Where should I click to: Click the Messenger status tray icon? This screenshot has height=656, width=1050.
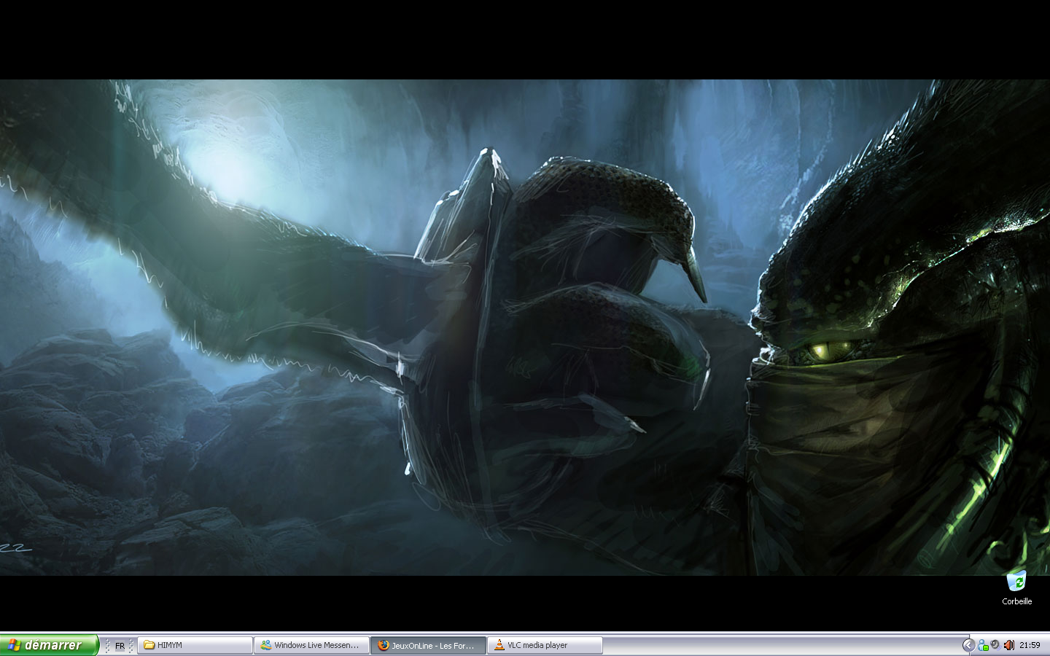(x=983, y=645)
